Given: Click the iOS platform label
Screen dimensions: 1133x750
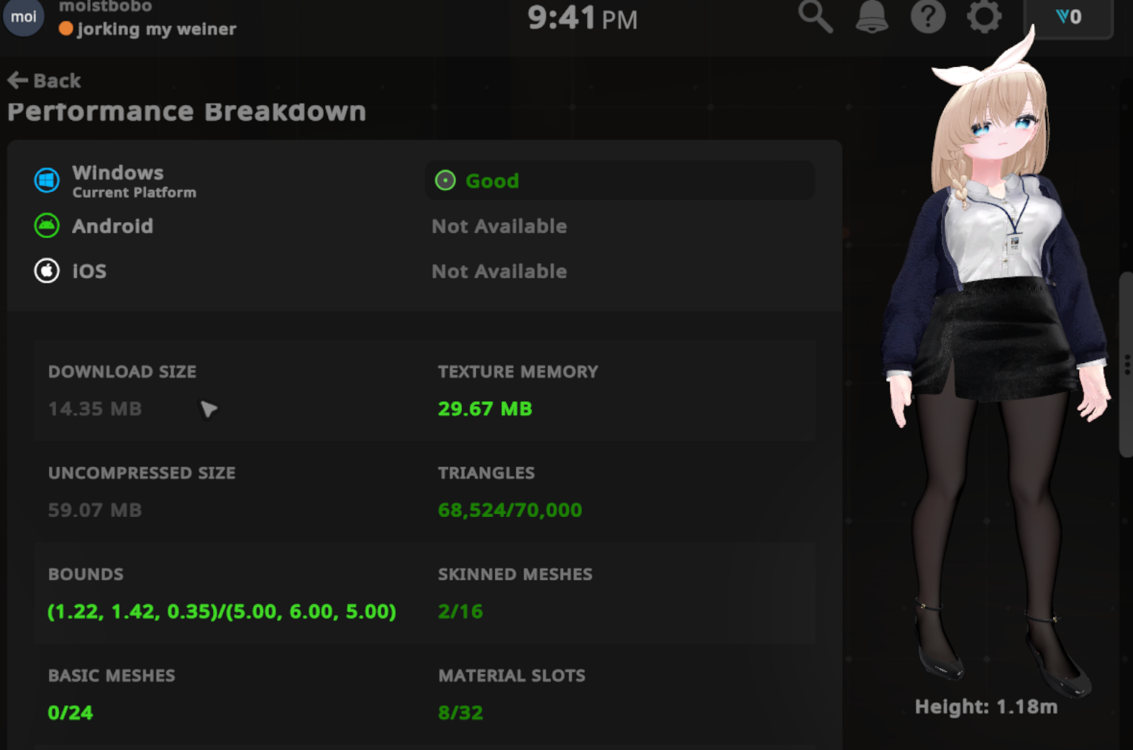Looking at the screenshot, I should 89,271.
